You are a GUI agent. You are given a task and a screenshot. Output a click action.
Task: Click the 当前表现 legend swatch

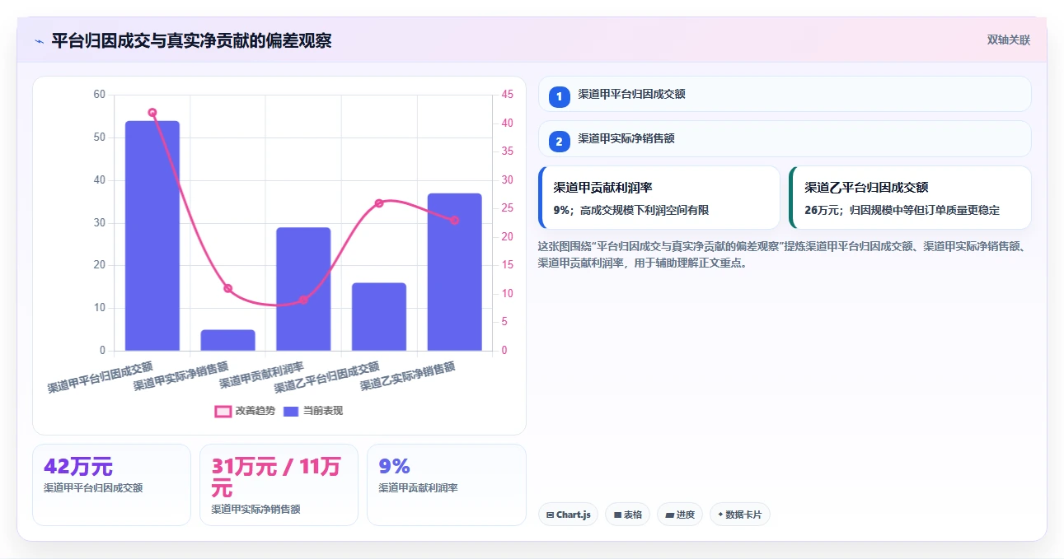tap(291, 411)
